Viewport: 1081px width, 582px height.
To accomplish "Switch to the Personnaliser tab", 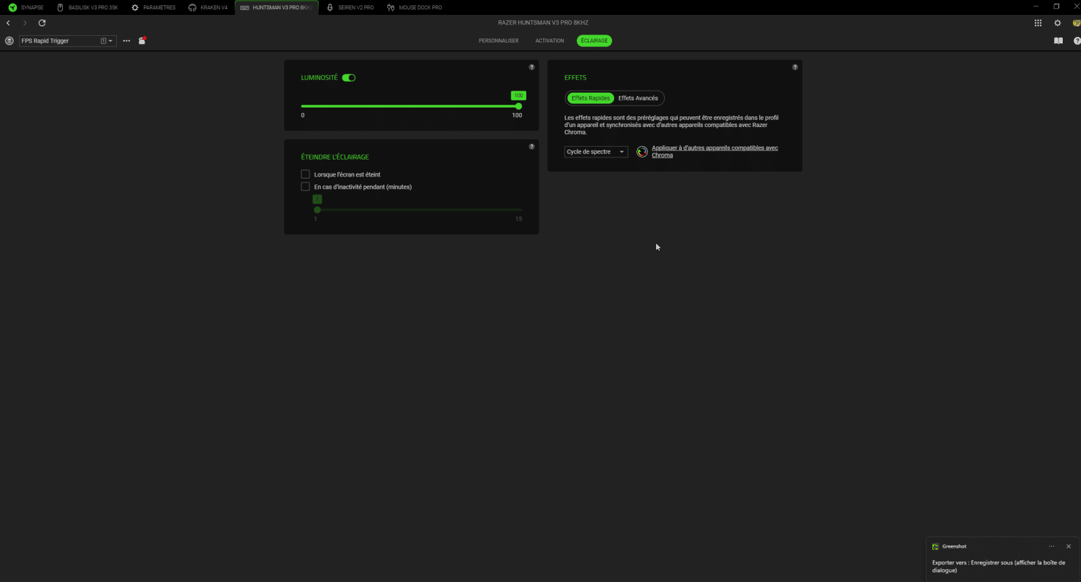I will pyautogui.click(x=499, y=41).
